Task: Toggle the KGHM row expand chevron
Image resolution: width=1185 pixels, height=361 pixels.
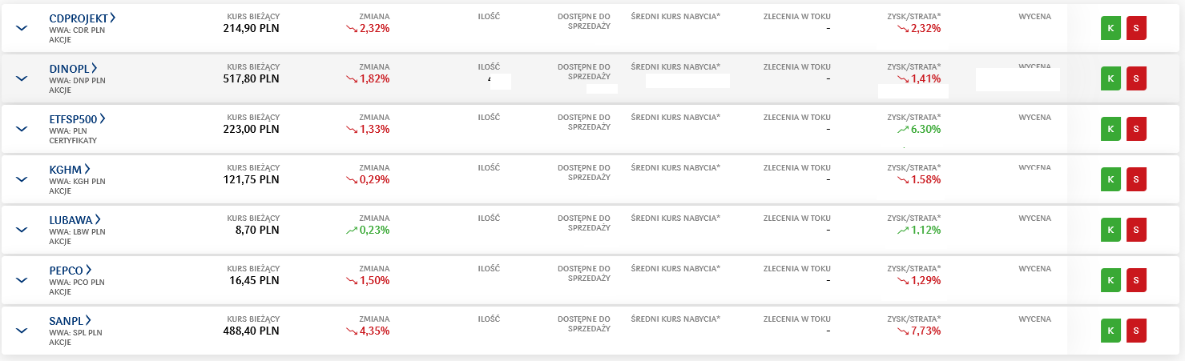Action: [x=22, y=179]
